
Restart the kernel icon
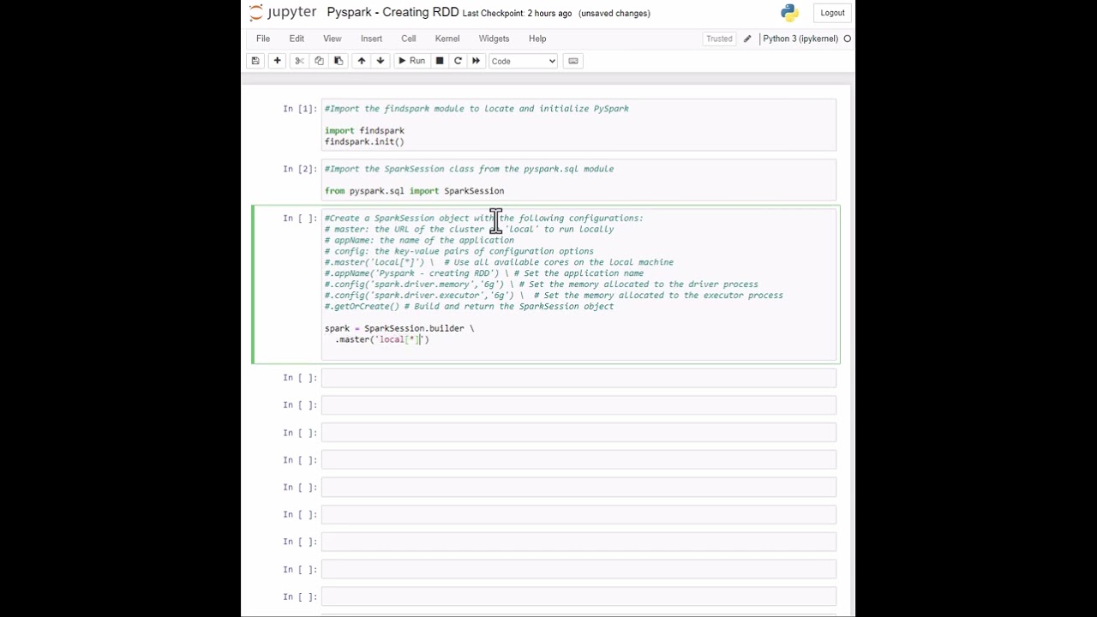tap(458, 61)
